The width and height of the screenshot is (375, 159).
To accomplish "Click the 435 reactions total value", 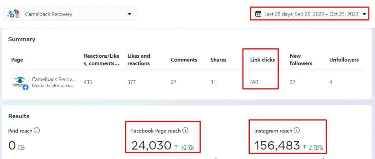I will click(88, 82).
